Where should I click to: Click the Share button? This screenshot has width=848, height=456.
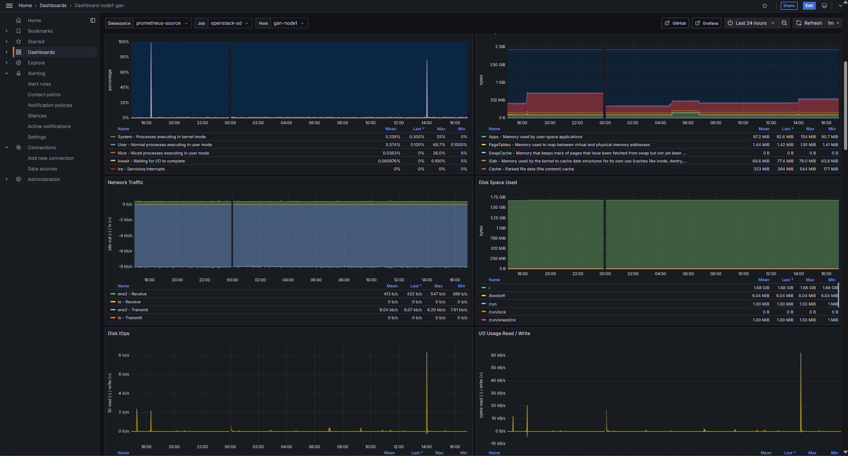point(789,6)
